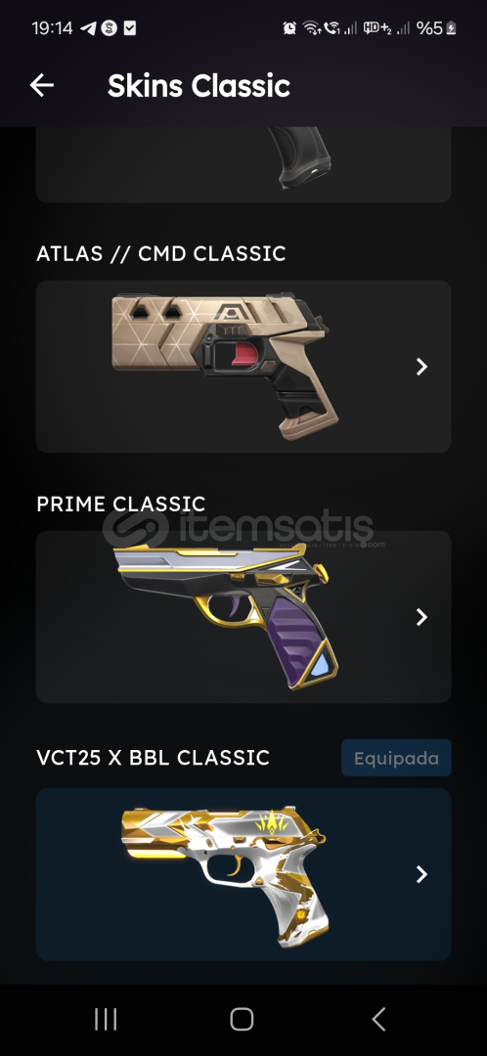
Task: Tap the alarm icon in status bar
Action: (x=289, y=28)
